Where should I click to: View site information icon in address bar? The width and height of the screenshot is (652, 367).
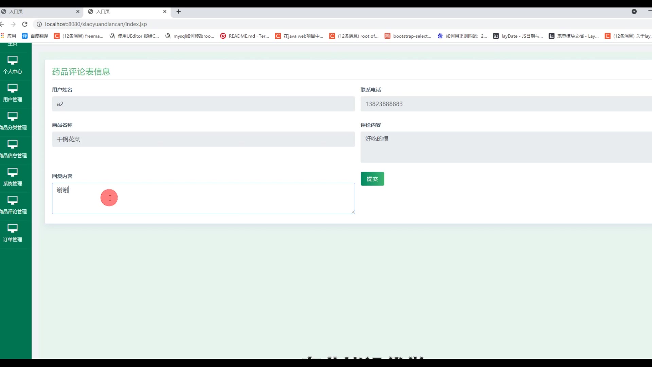coord(39,24)
